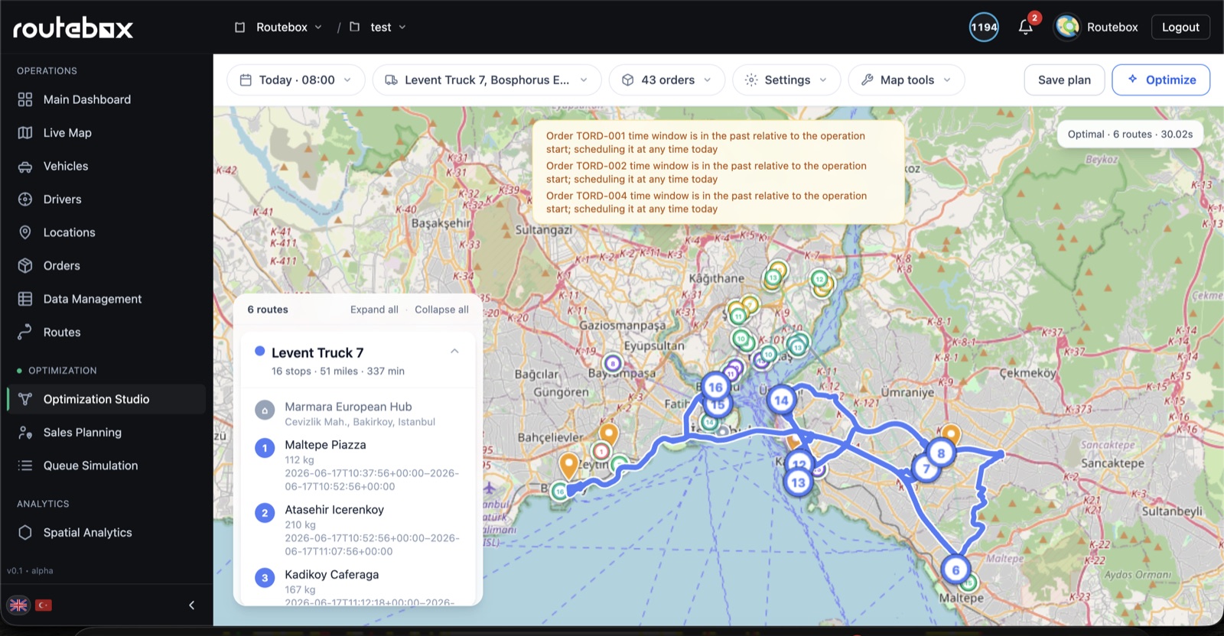Click the Logout button
Viewport: 1224px width, 636px height.
(1180, 28)
